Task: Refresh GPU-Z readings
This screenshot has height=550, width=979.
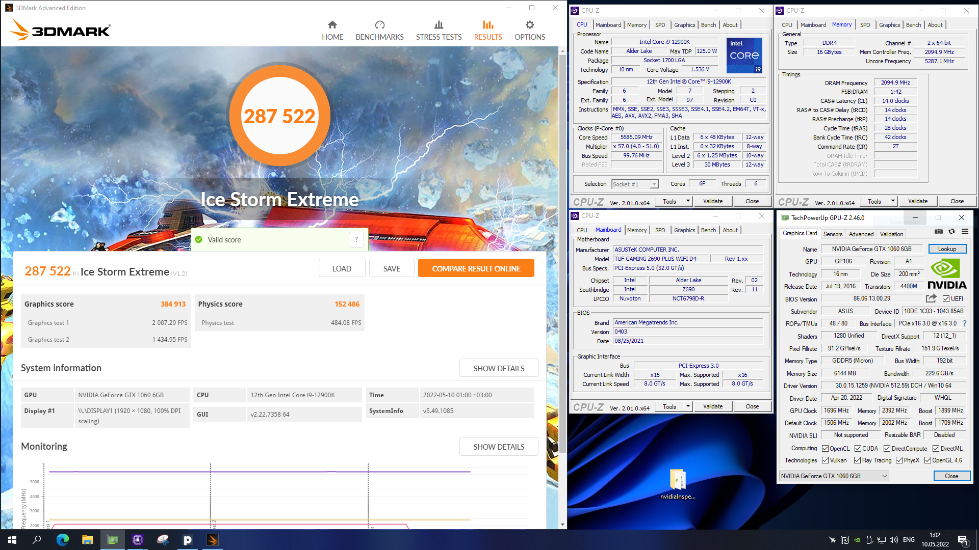Action: [x=951, y=231]
